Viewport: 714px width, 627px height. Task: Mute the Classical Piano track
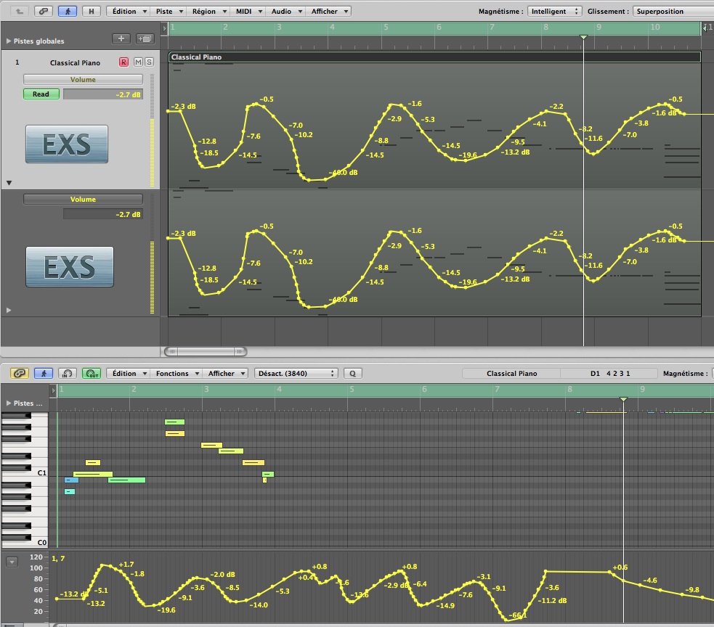138,63
